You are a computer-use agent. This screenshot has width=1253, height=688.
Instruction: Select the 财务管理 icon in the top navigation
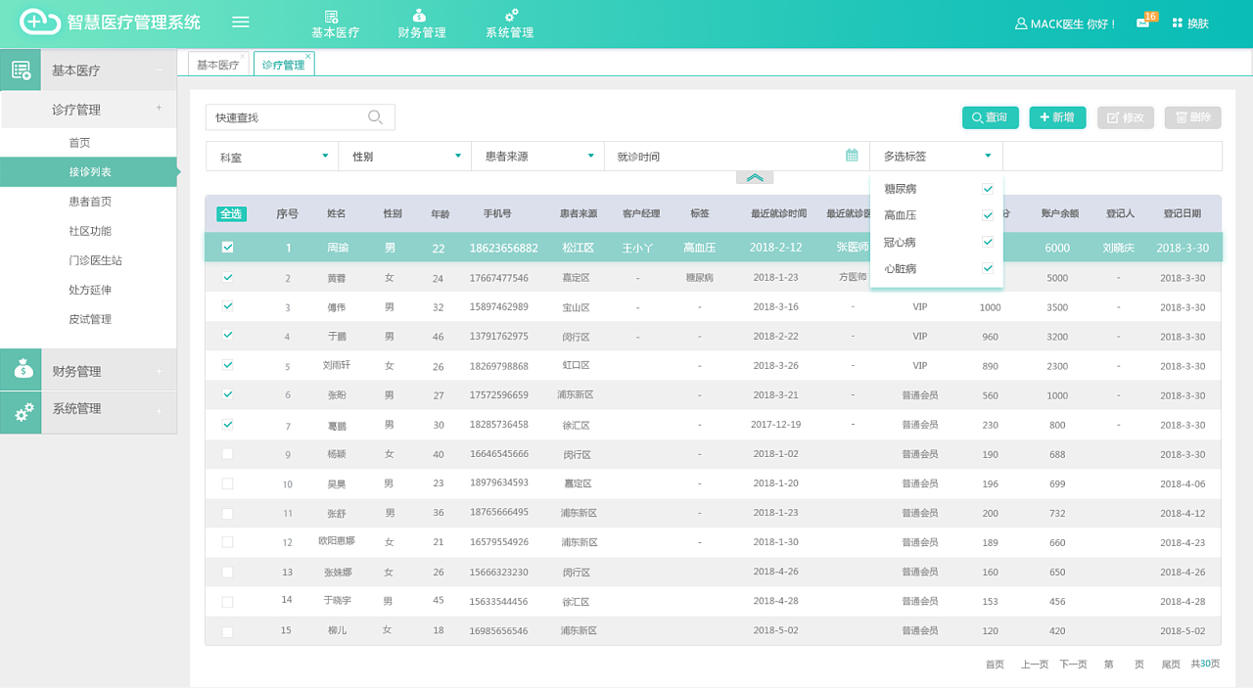click(419, 18)
